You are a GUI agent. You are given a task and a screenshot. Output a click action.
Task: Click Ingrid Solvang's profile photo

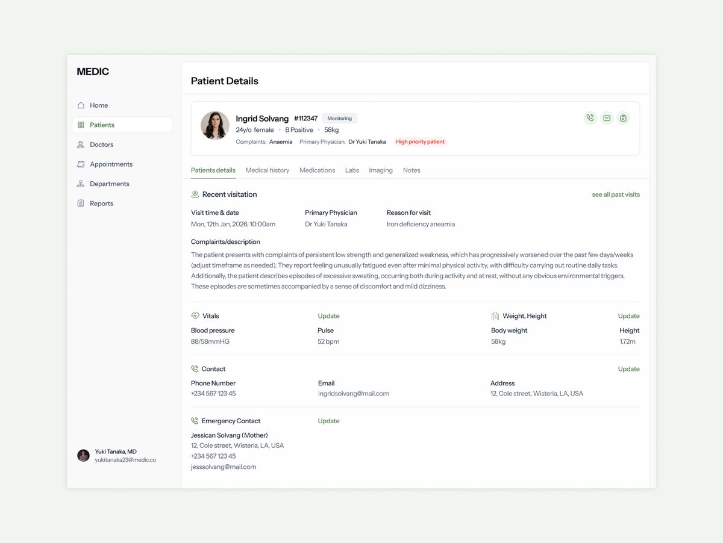point(215,126)
